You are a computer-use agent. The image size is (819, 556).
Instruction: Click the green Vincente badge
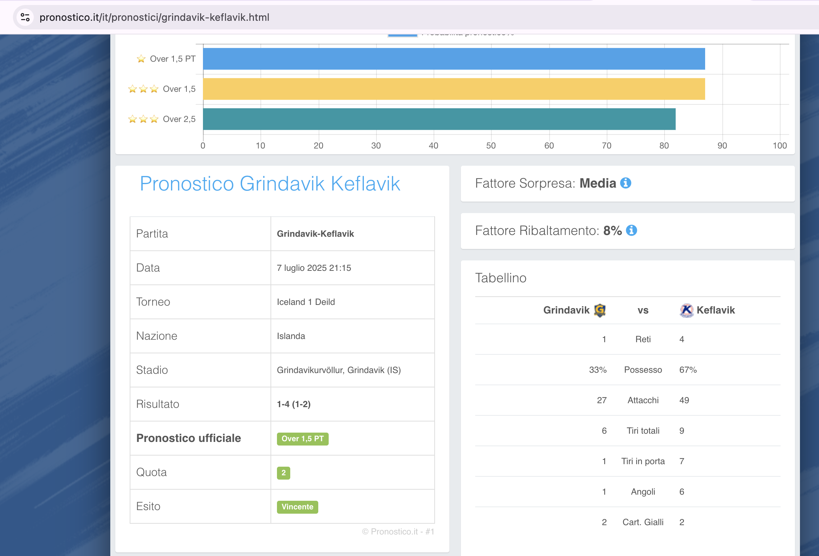point(297,507)
